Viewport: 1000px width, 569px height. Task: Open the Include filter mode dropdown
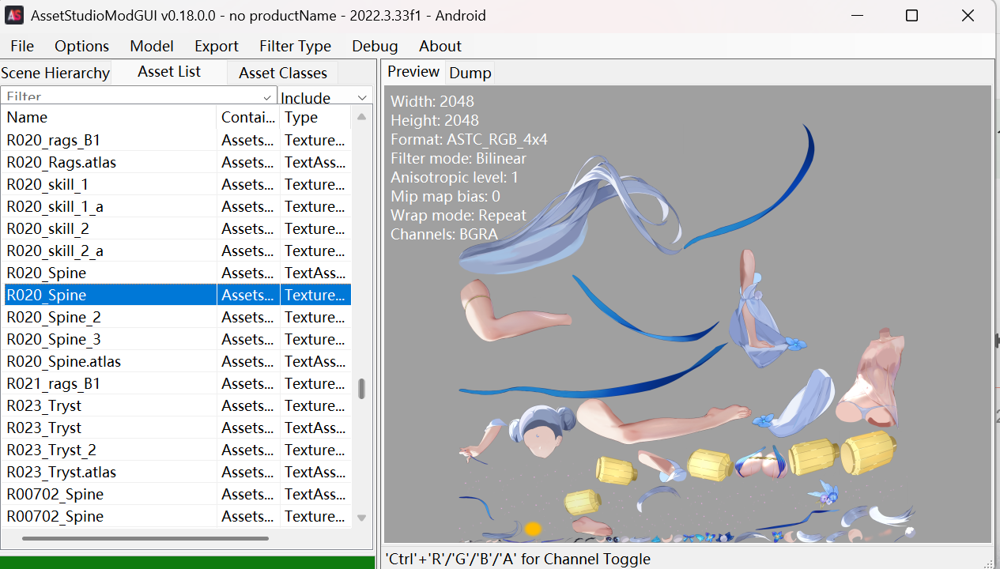[x=325, y=97]
